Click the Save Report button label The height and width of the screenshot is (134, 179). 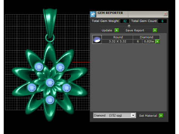click(x=139, y=30)
